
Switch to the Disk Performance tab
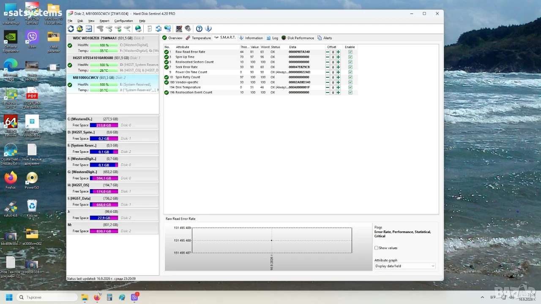pos(298,38)
